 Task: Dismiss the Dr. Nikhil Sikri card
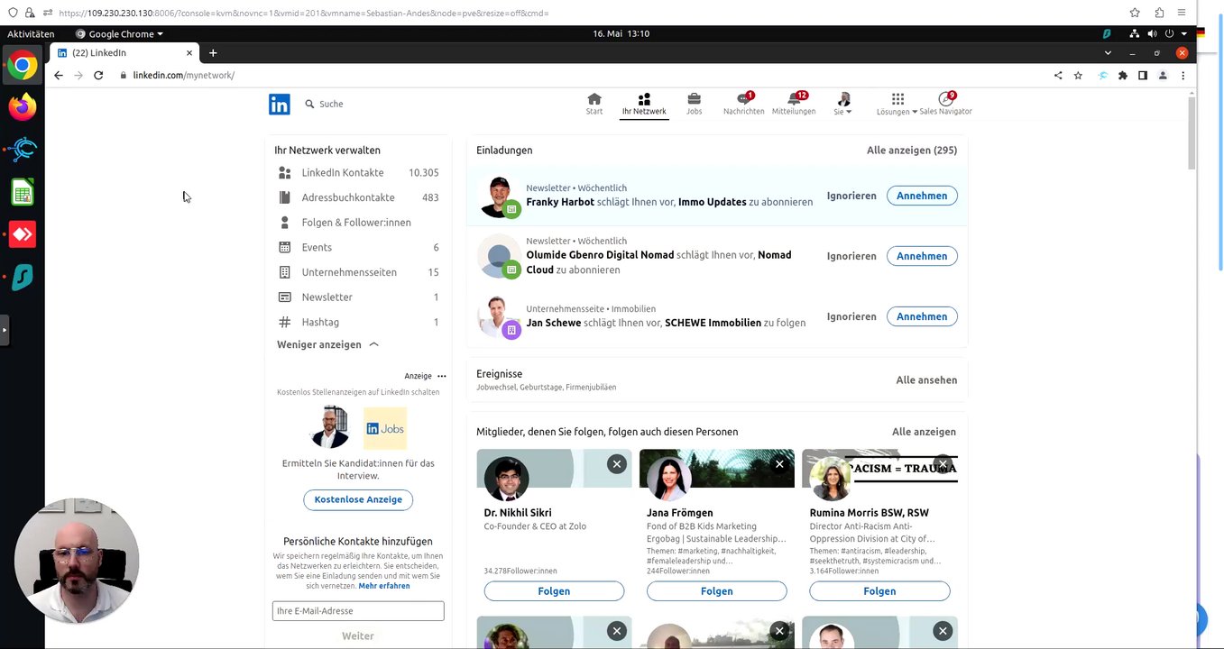click(616, 464)
